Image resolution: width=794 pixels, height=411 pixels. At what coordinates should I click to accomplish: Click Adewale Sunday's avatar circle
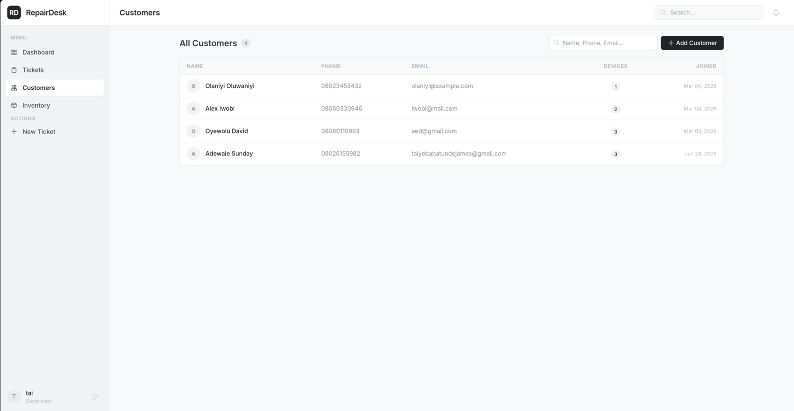click(x=194, y=154)
